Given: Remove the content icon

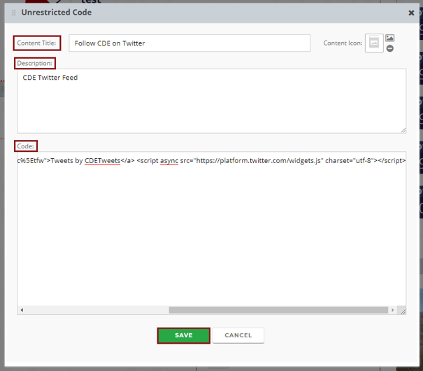Looking at the screenshot, I should 389,48.
